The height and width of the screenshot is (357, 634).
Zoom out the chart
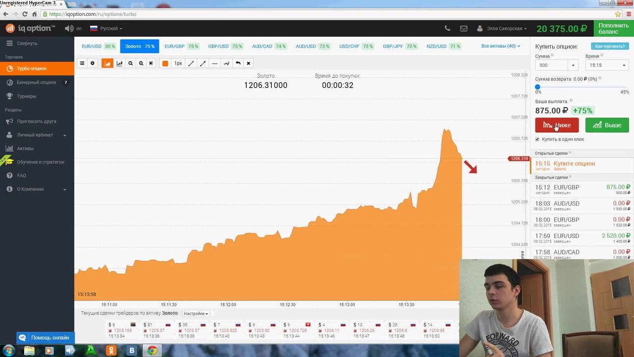pyautogui.click(x=131, y=63)
